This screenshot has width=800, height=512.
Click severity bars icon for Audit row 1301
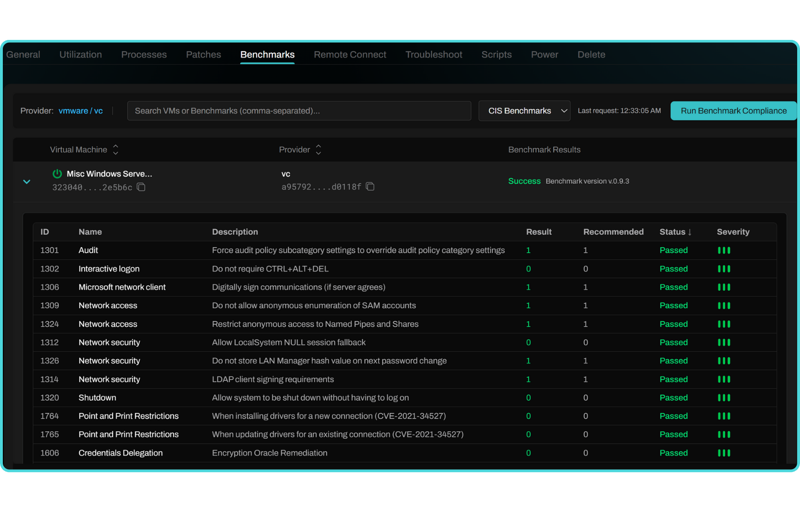724,250
